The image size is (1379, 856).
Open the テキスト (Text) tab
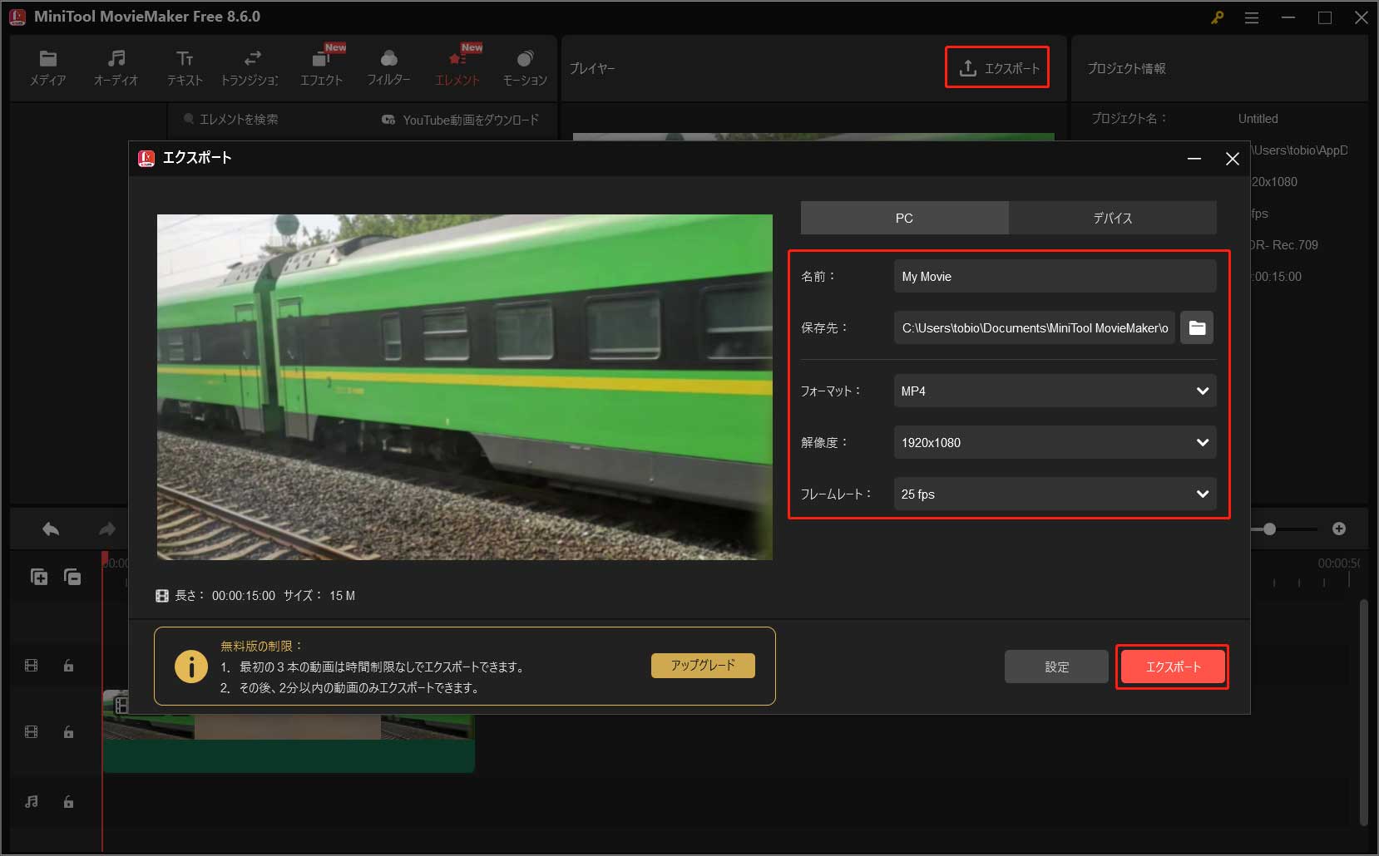tap(185, 68)
